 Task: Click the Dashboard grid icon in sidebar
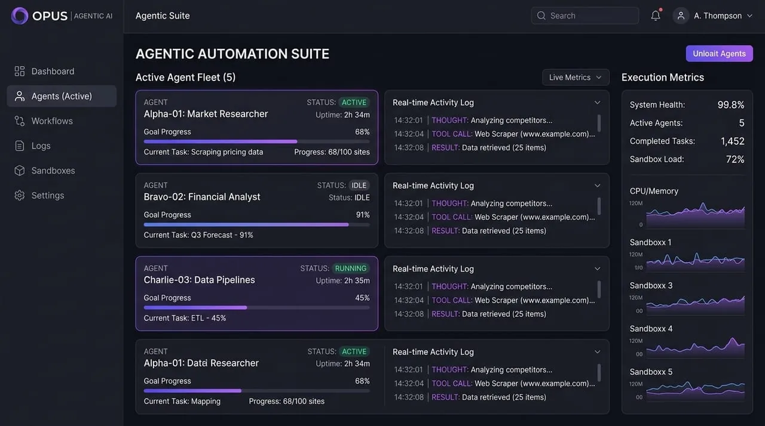(x=20, y=71)
